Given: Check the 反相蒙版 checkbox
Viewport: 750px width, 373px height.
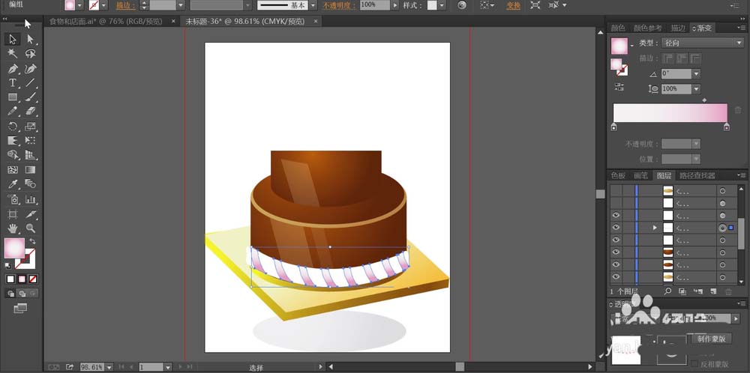Looking at the screenshot, I should coord(692,364).
